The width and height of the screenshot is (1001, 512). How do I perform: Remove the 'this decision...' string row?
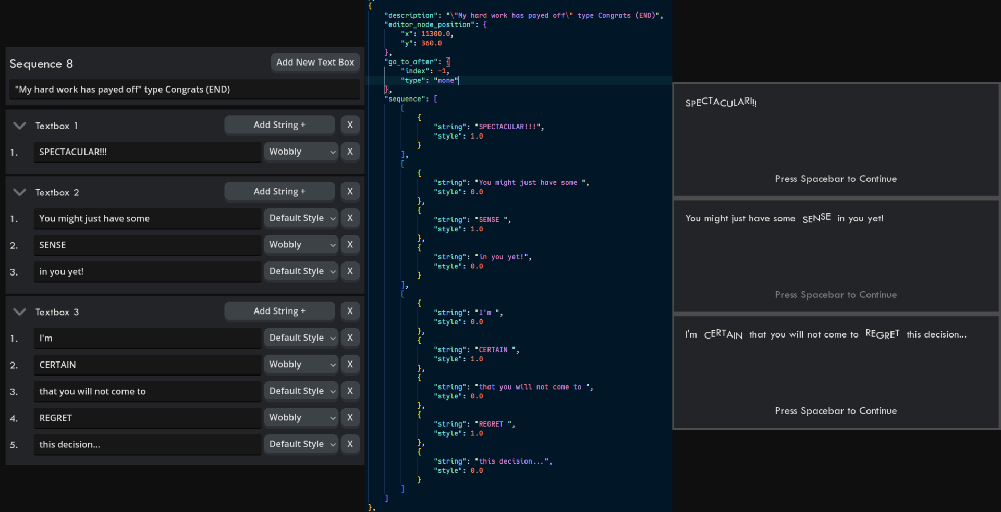pos(350,444)
